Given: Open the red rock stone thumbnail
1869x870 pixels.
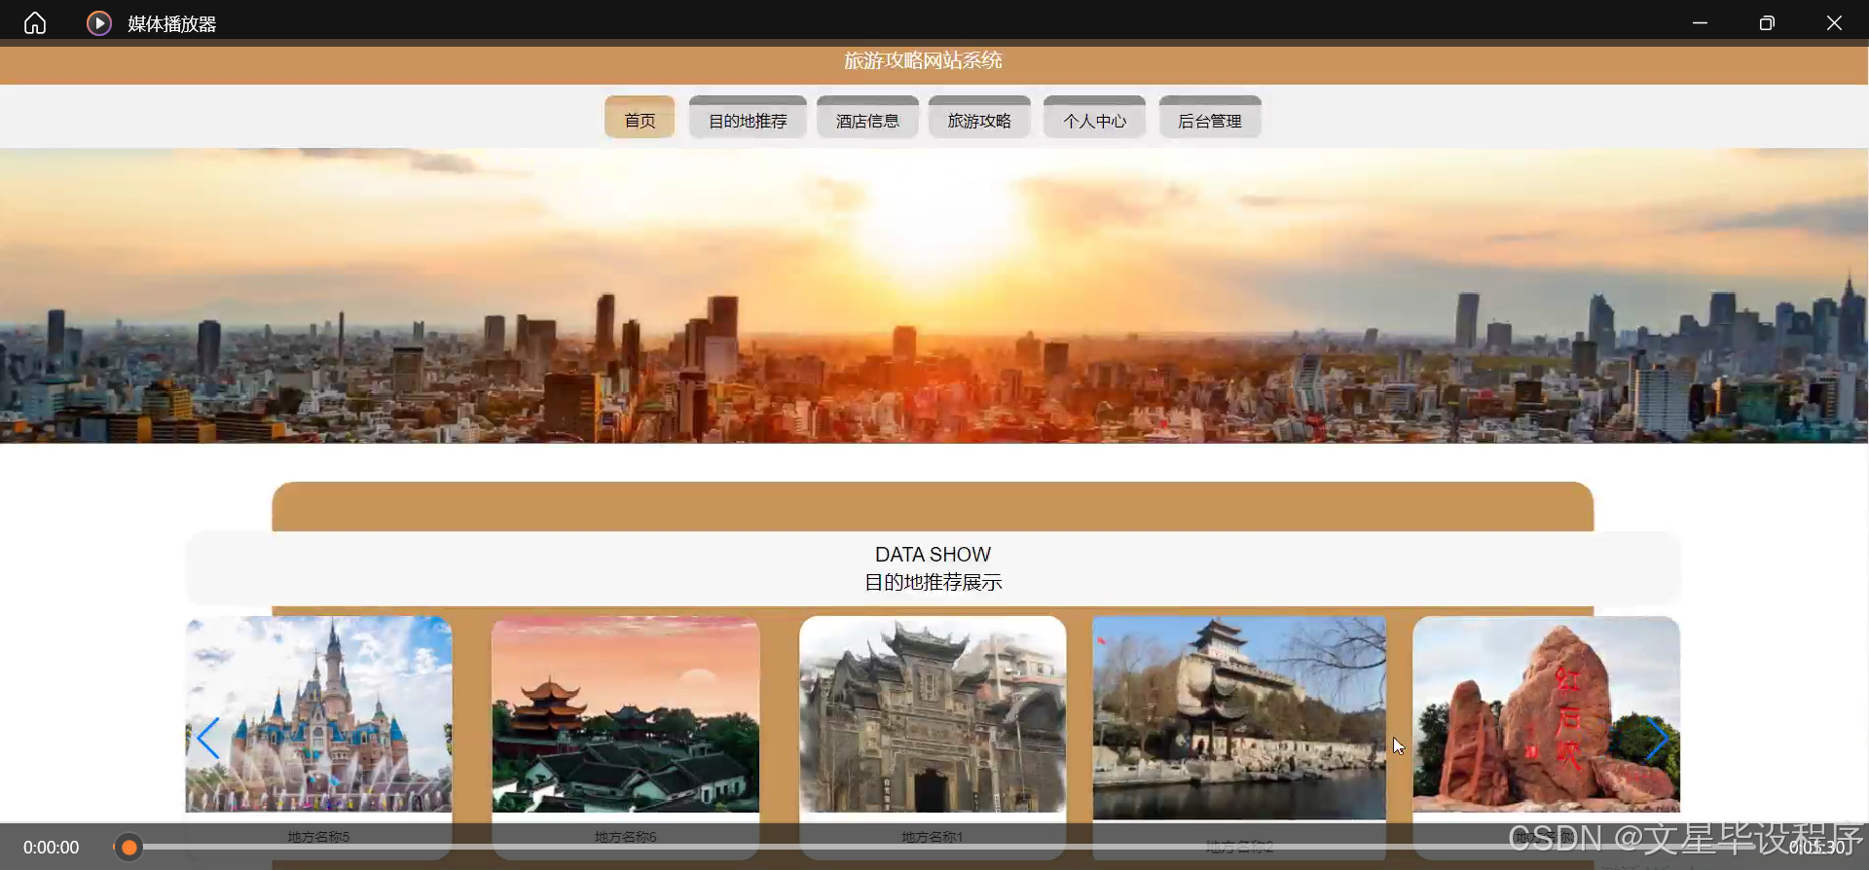Looking at the screenshot, I should [x=1546, y=714].
